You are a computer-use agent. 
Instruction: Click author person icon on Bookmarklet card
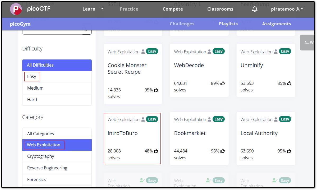pyautogui.click(x=209, y=119)
